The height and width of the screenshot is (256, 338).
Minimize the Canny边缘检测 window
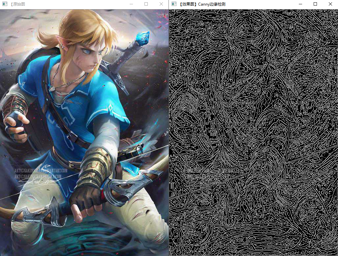pyautogui.click(x=300, y=4)
